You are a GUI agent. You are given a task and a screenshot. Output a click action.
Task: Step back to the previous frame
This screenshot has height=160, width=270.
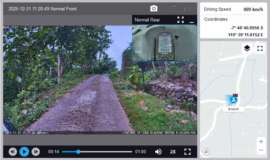[x=13, y=152]
